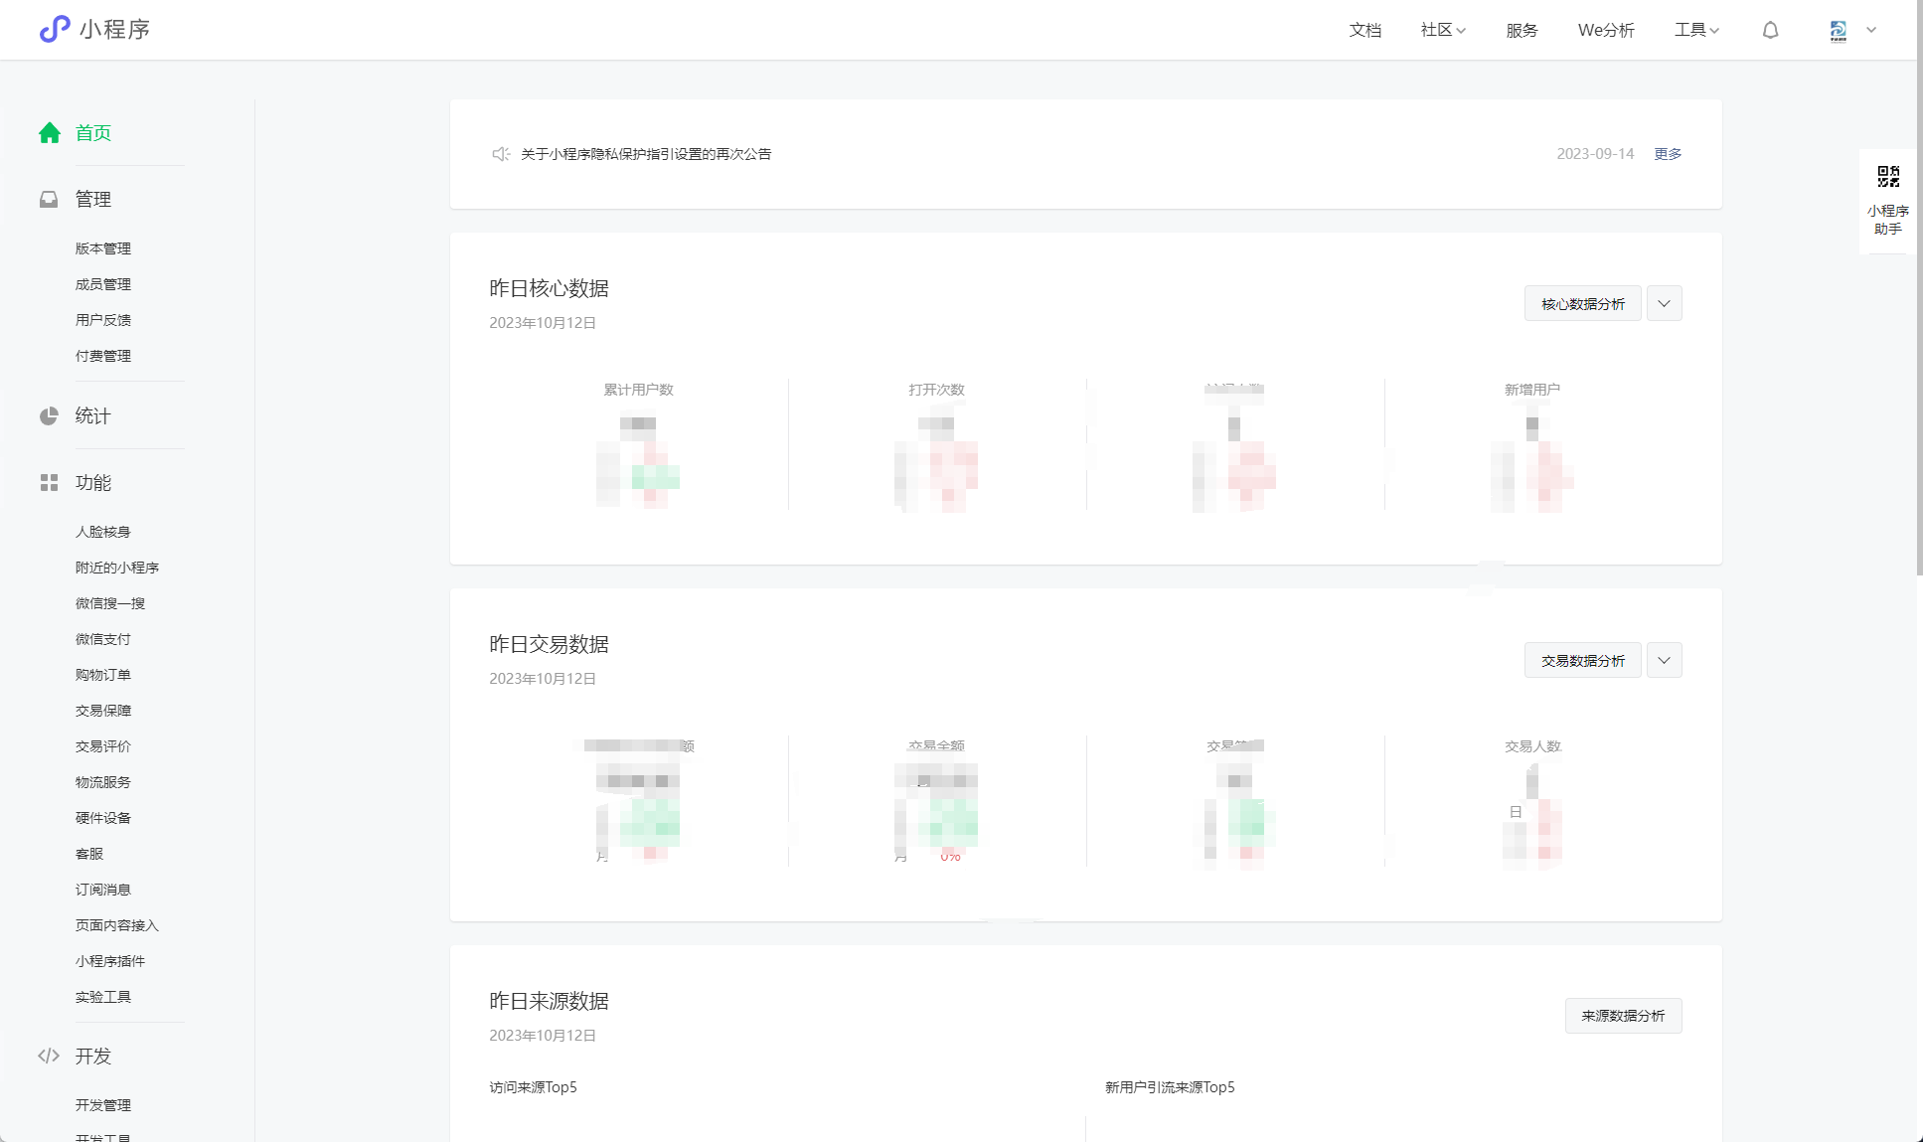
Task: Click the 更多 announcements link
Action: 1668,154
